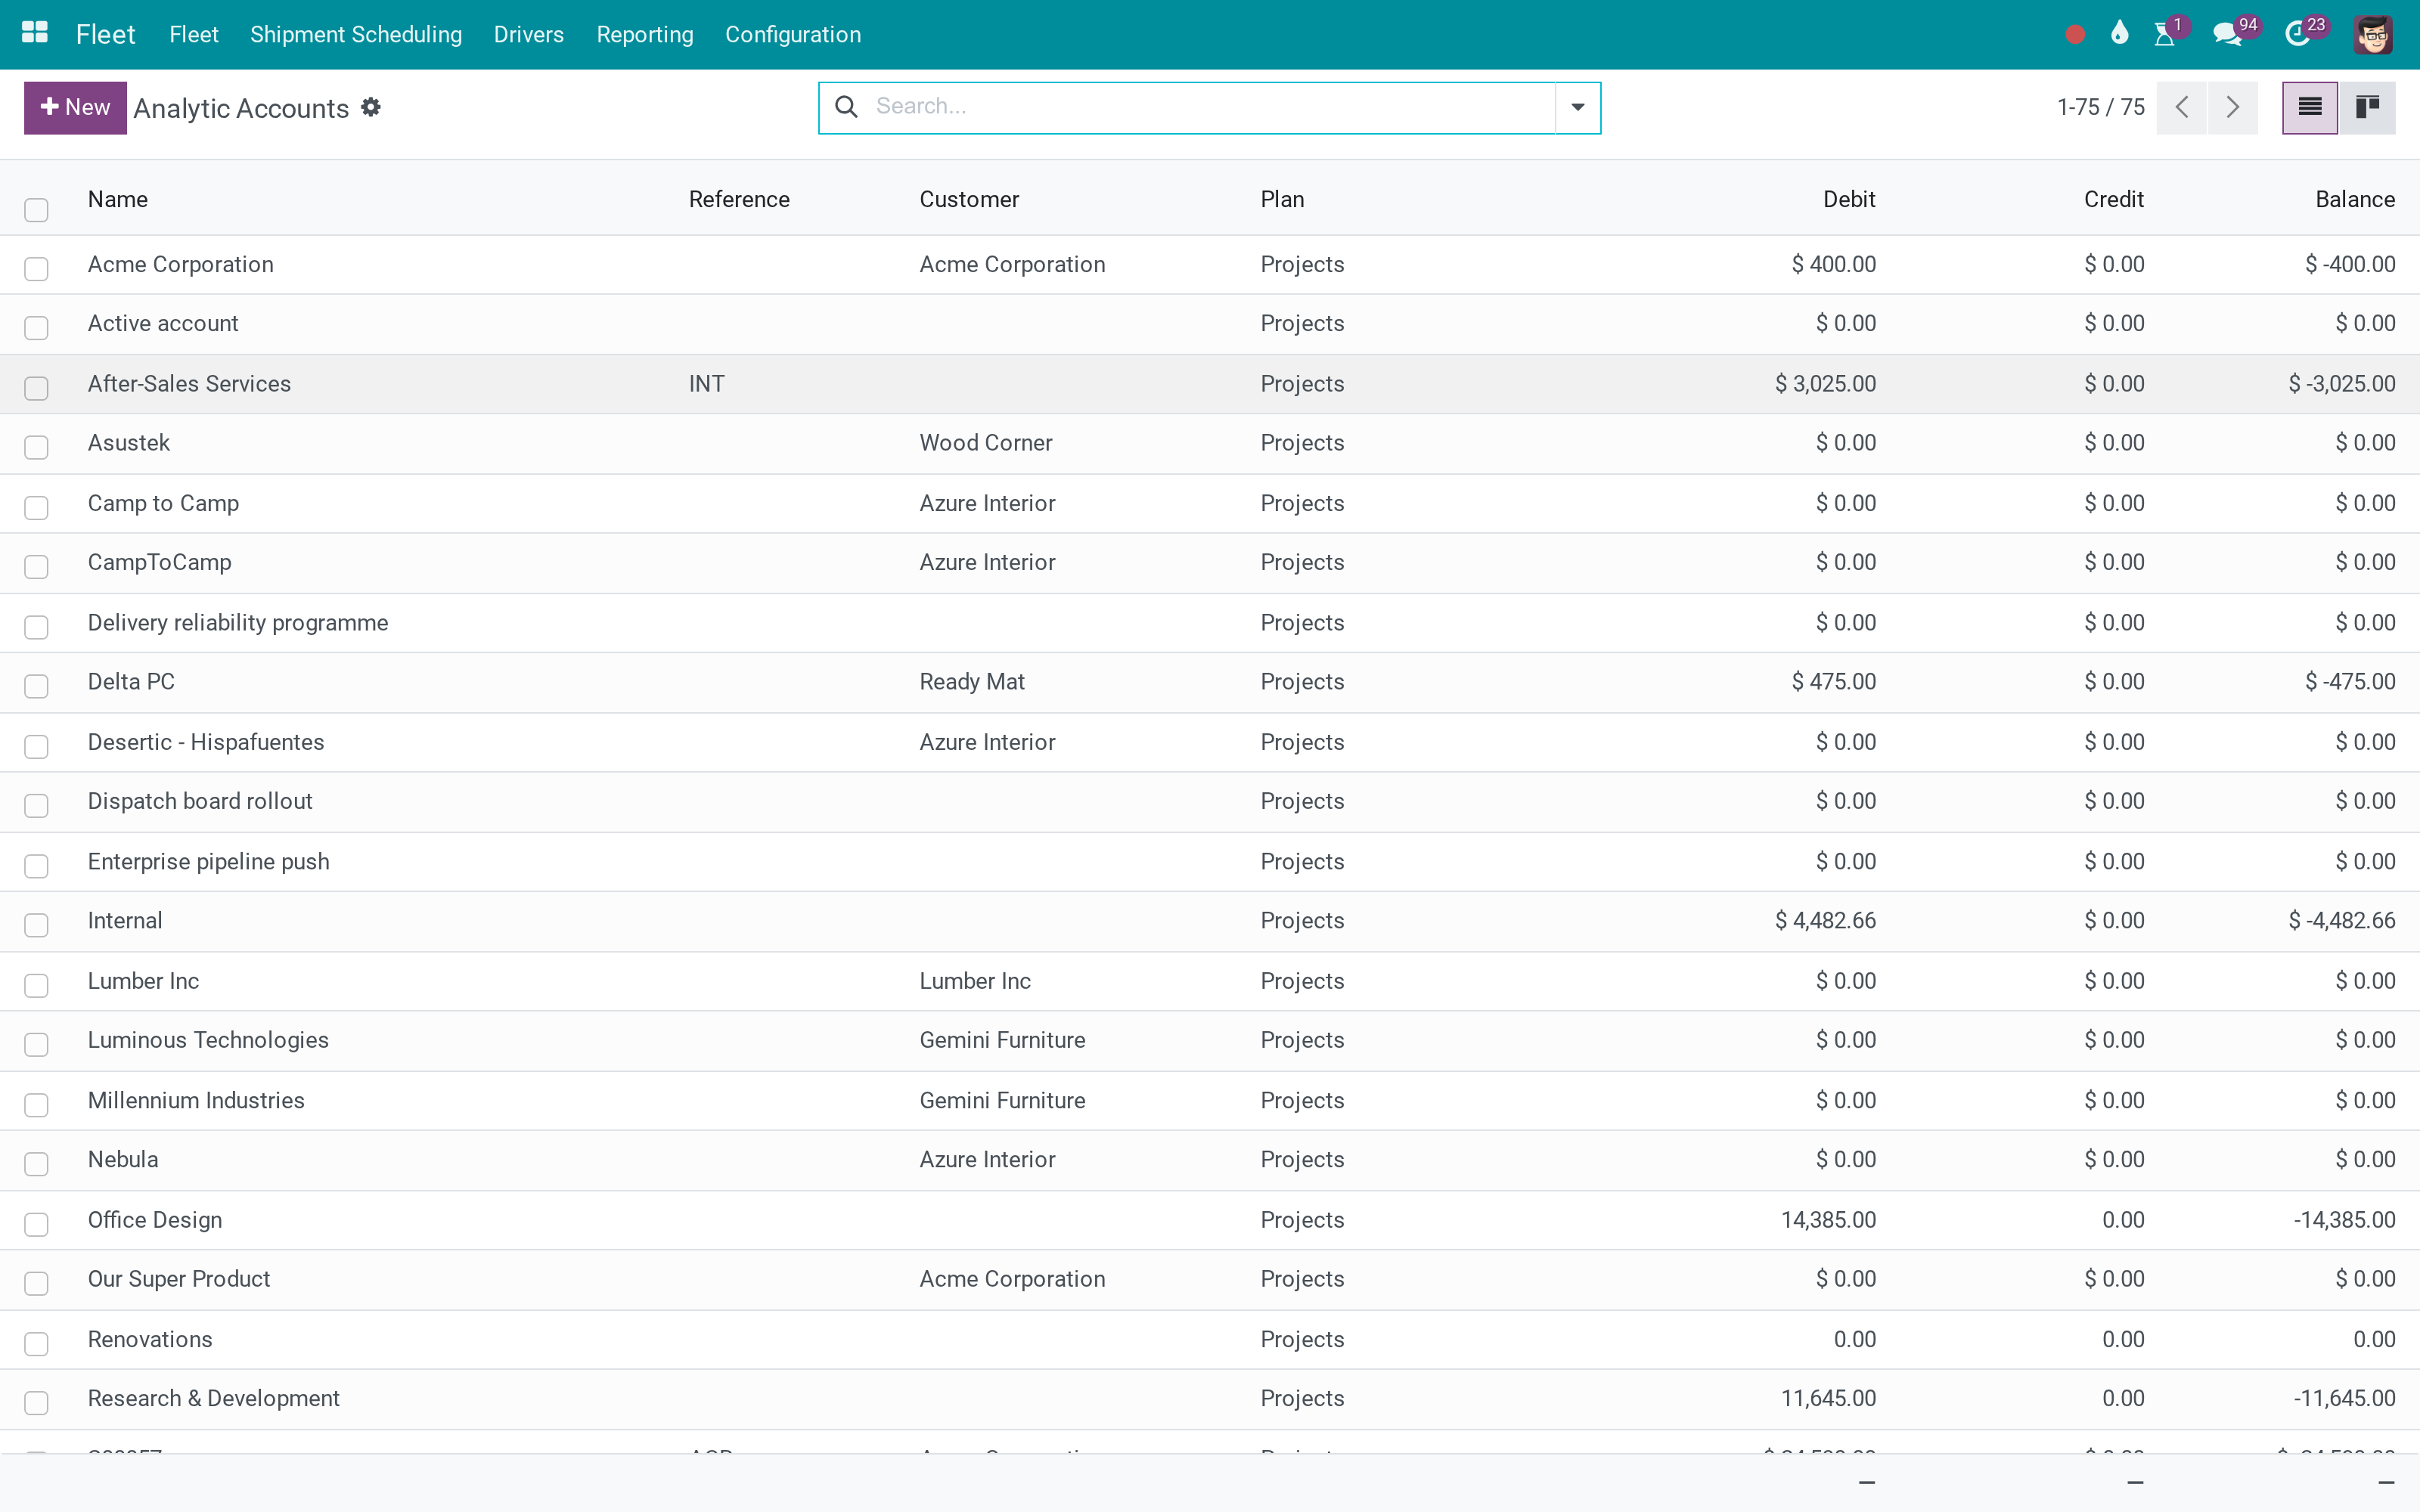Go to the next page of records
Viewport: 2420px width, 1512px height.
(x=2232, y=107)
